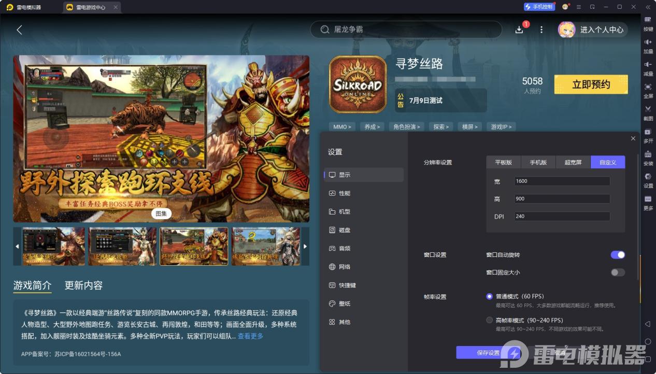656x374 pixels.
Task: Select 其他 in the settings sidebar
Action: click(x=364, y=322)
